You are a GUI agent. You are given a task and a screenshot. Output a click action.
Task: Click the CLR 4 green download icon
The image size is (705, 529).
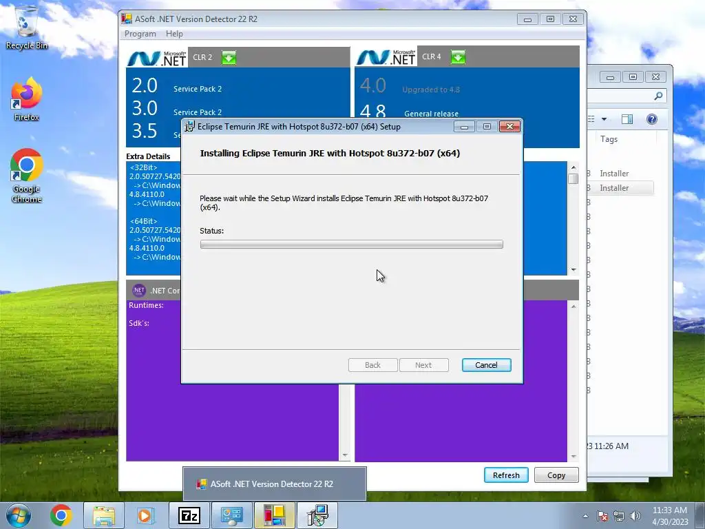(x=458, y=56)
